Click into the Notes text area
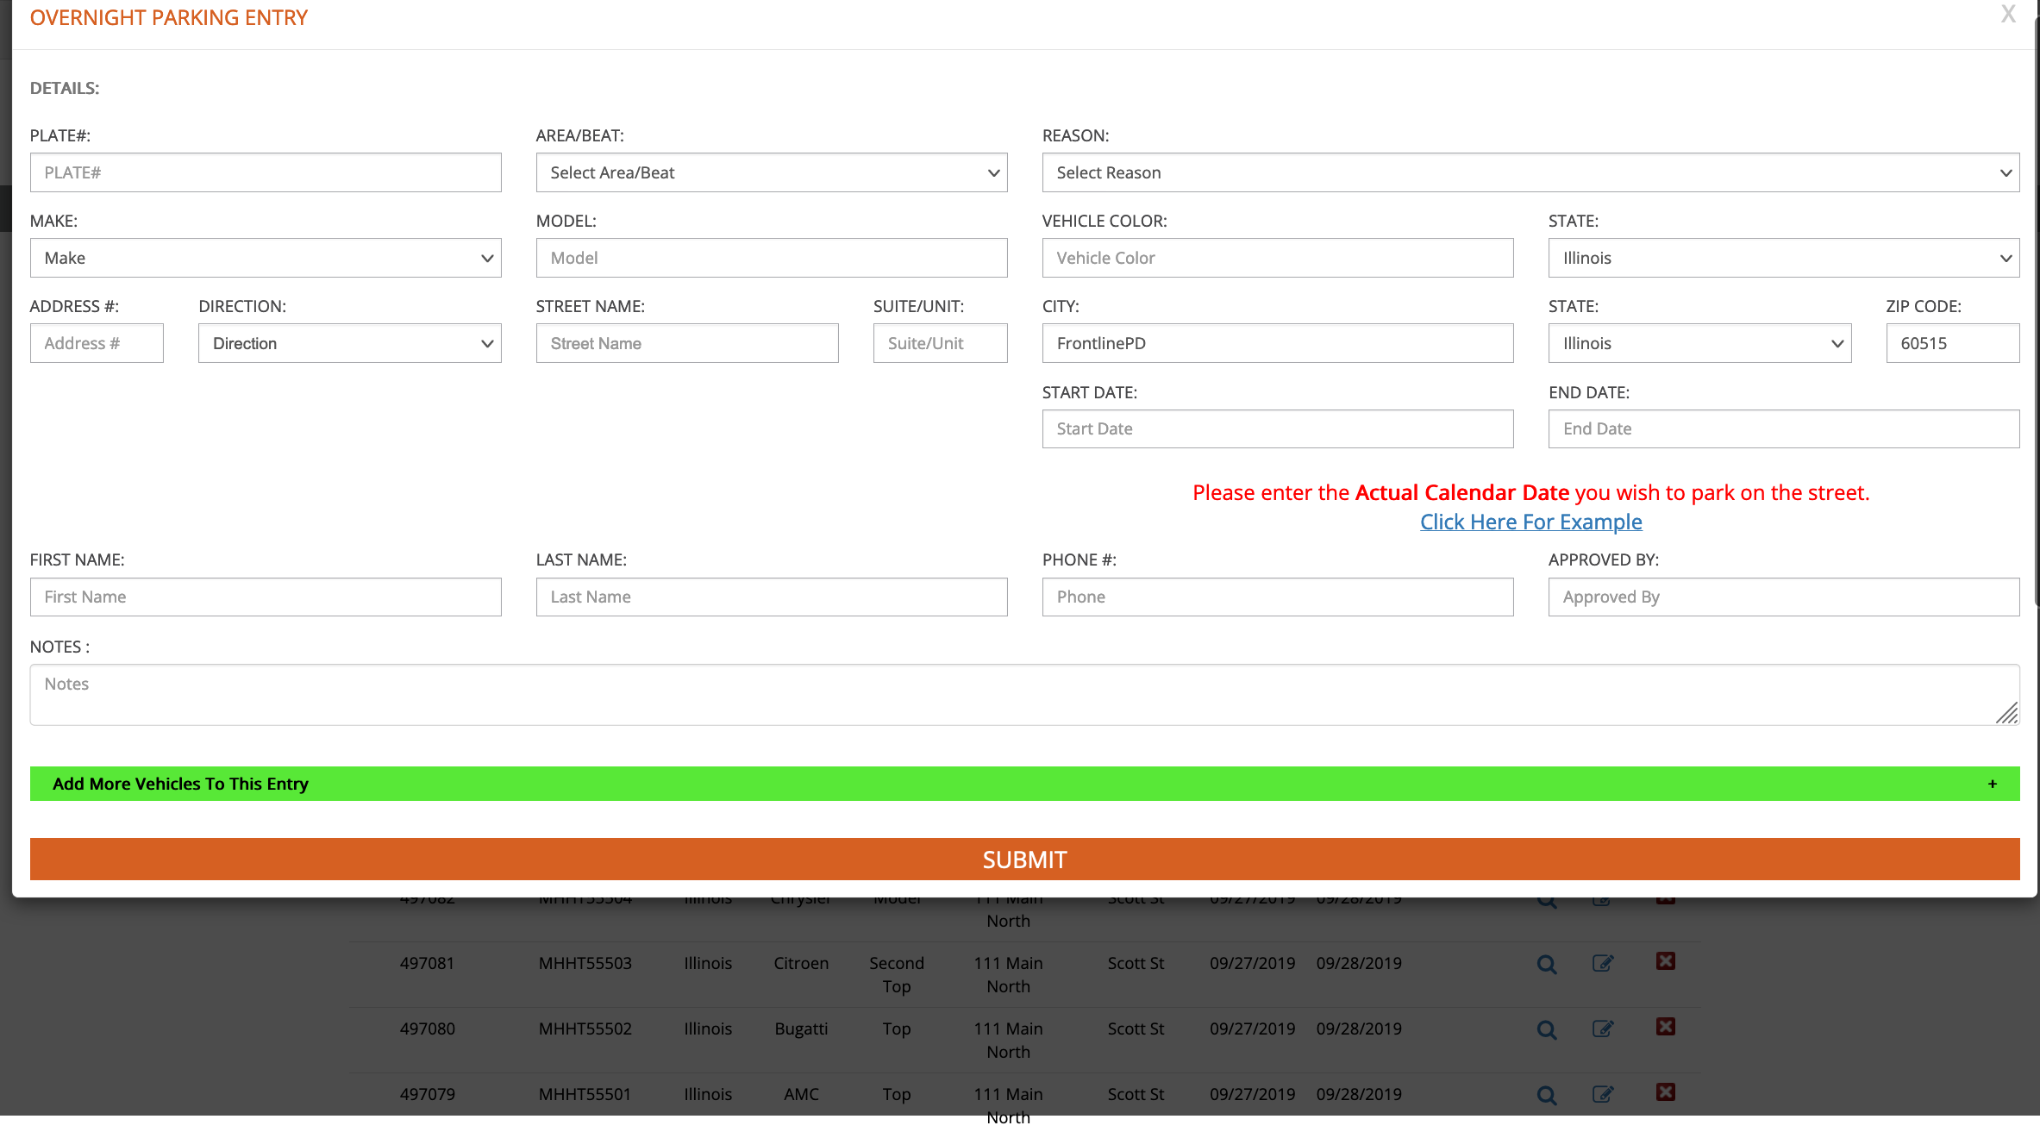 pos(1024,694)
